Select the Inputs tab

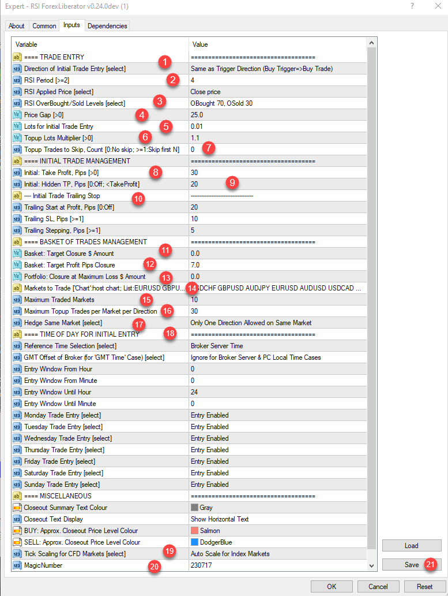(71, 25)
